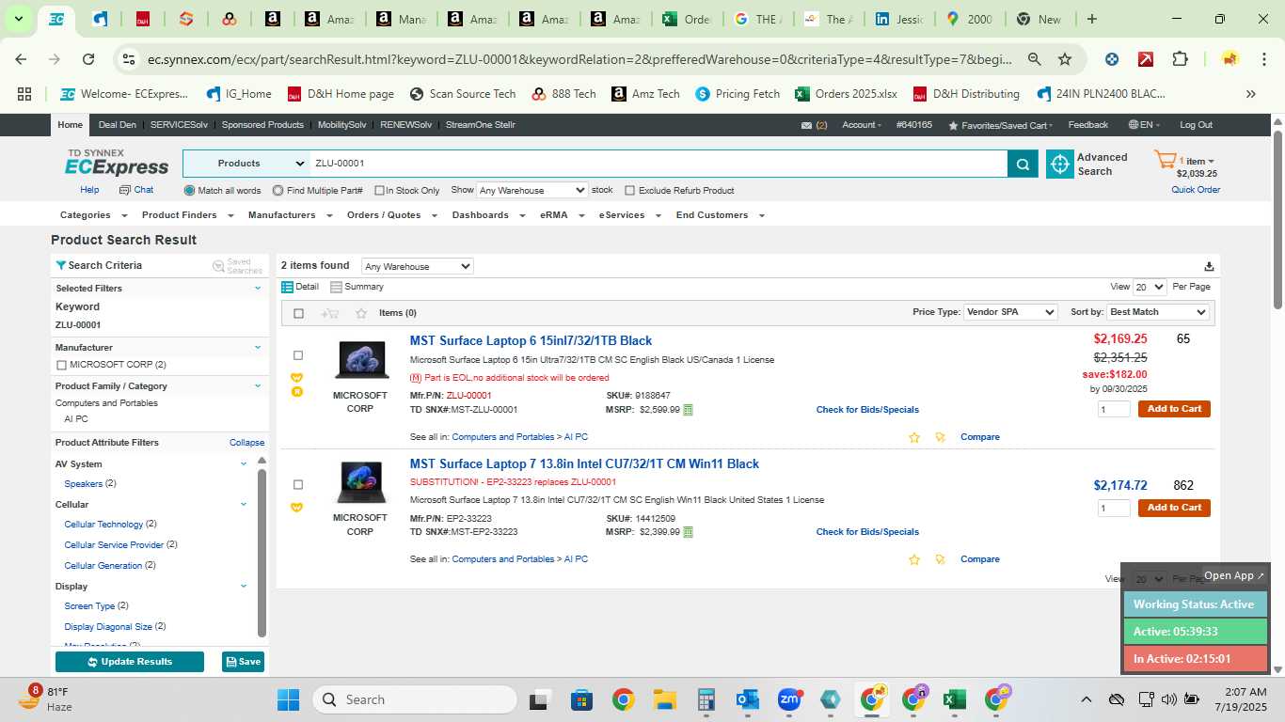Click Speakers attribute filter

click(83, 484)
